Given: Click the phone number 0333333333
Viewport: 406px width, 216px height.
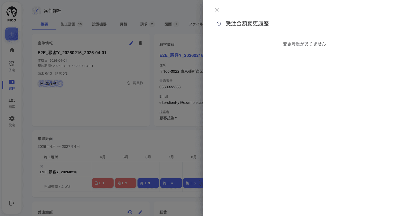Looking at the screenshot, I should click(x=170, y=87).
